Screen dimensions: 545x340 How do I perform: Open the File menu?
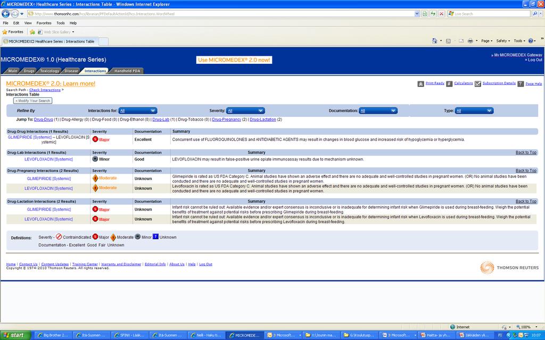pyautogui.click(x=5, y=23)
